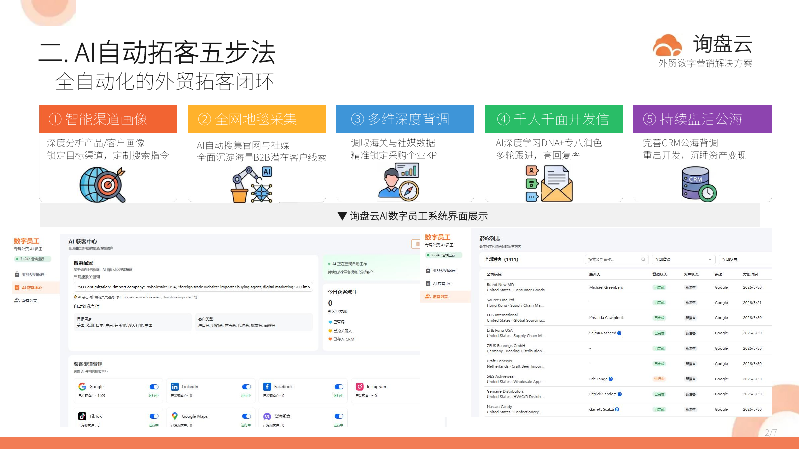Click the ① 智能渠道画像 step header

tap(108, 119)
